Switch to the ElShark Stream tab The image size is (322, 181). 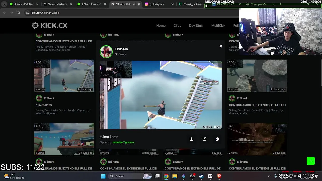(x=92, y=4)
